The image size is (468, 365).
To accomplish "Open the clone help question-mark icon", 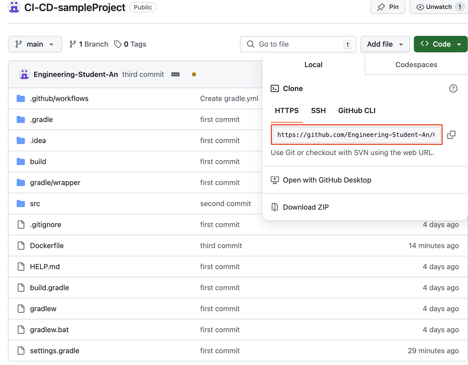I will (x=453, y=88).
